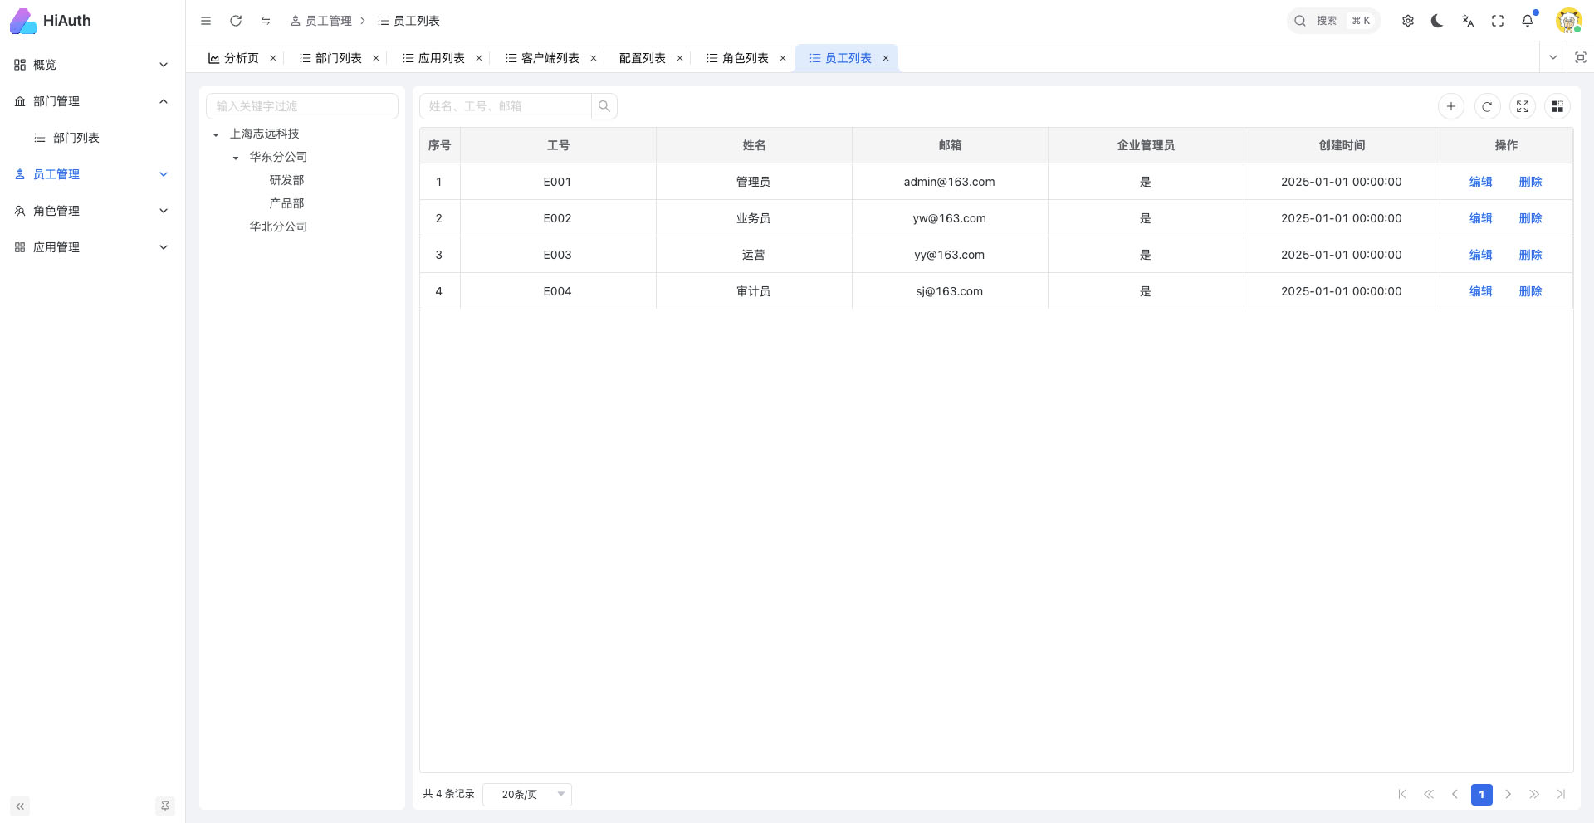Open the preferences gear icon
The image size is (1594, 823).
click(x=1408, y=21)
